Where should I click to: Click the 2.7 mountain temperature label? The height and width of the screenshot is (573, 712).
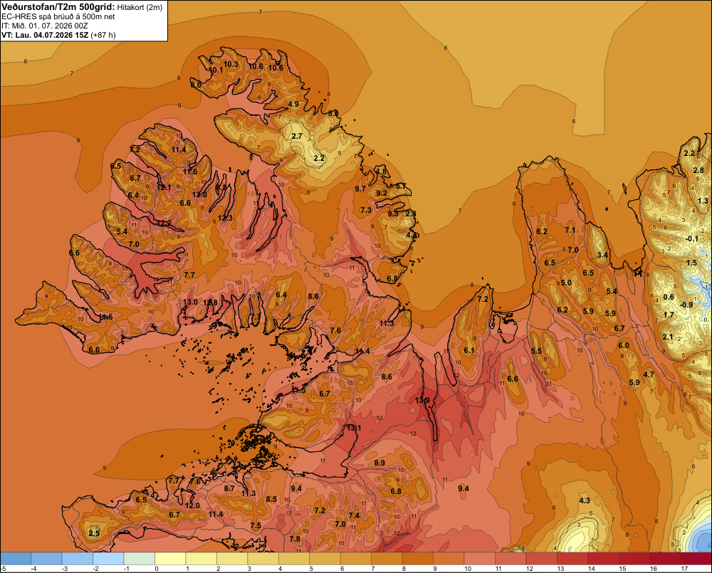click(296, 136)
